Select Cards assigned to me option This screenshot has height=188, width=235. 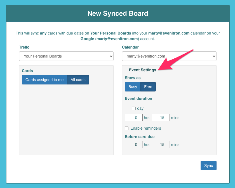tap(44, 80)
